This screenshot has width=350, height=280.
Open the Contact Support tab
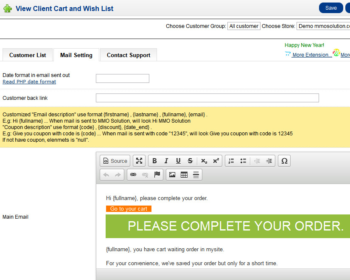coord(129,55)
